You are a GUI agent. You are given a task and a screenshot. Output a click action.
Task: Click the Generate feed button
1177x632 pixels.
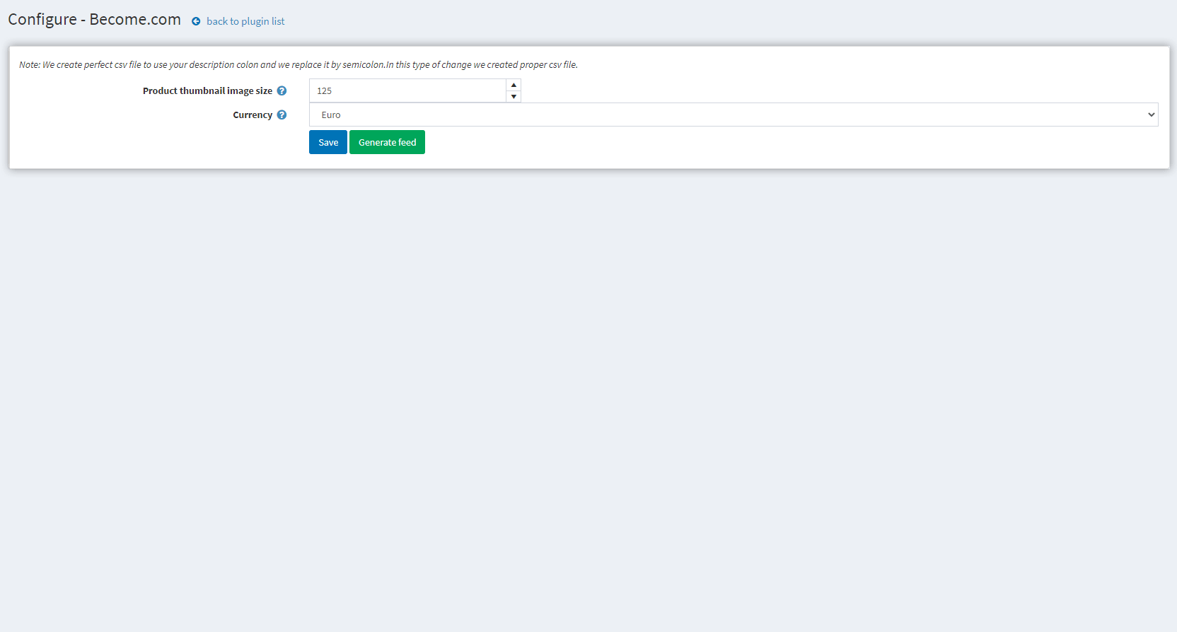(x=387, y=142)
